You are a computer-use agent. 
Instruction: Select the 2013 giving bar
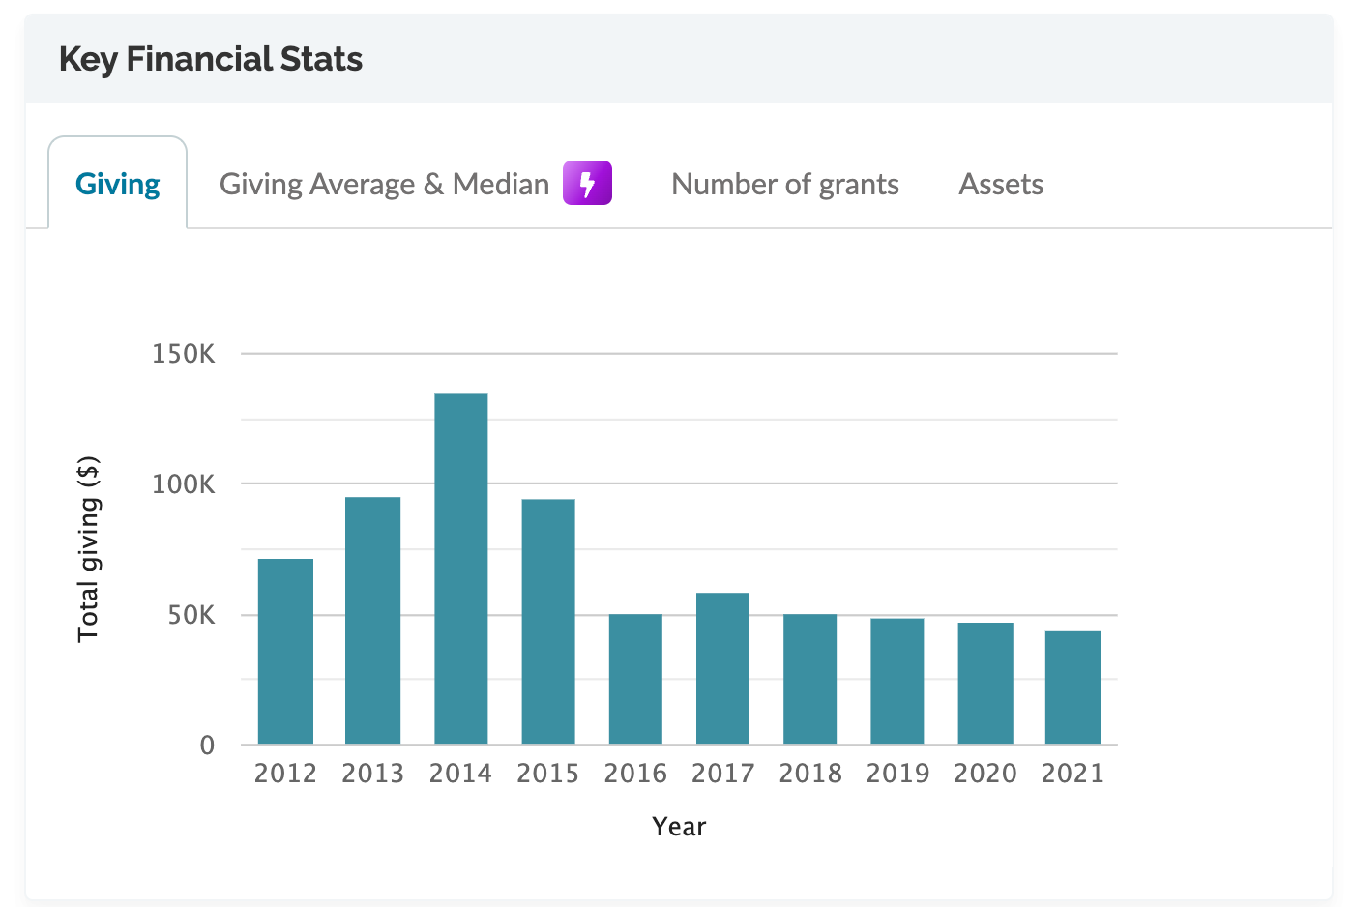372,621
